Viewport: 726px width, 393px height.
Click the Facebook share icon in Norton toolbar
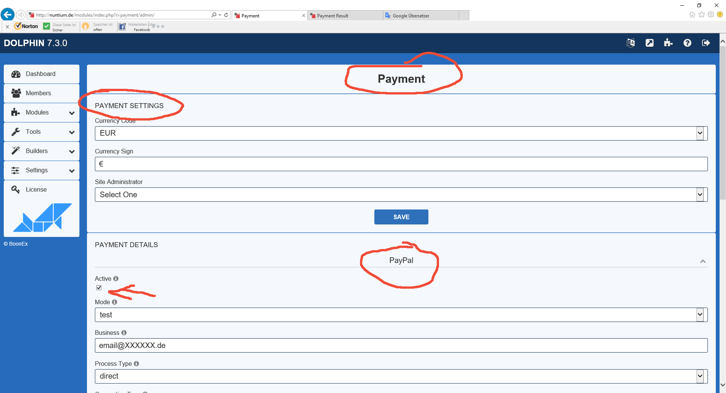[x=122, y=26]
